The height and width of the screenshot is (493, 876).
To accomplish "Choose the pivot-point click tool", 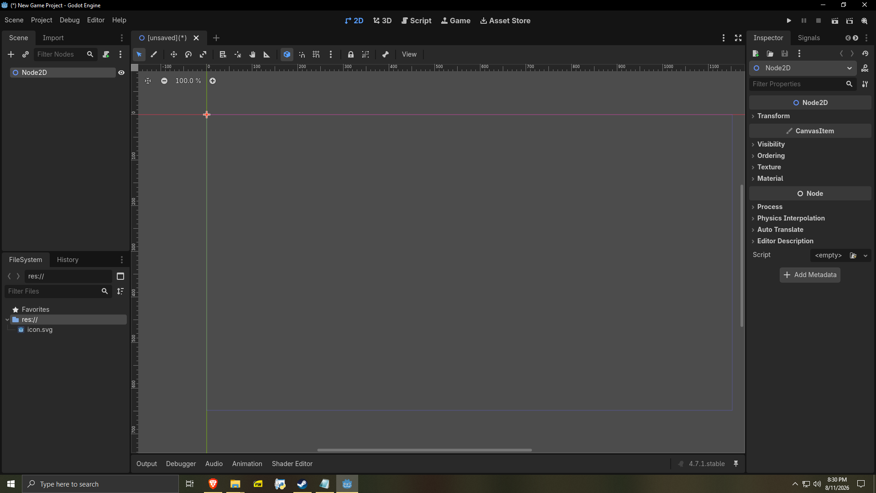I will pos(238,54).
